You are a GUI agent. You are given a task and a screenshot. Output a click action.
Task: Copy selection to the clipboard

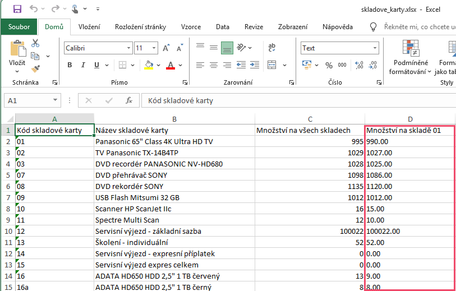point(35,56)
